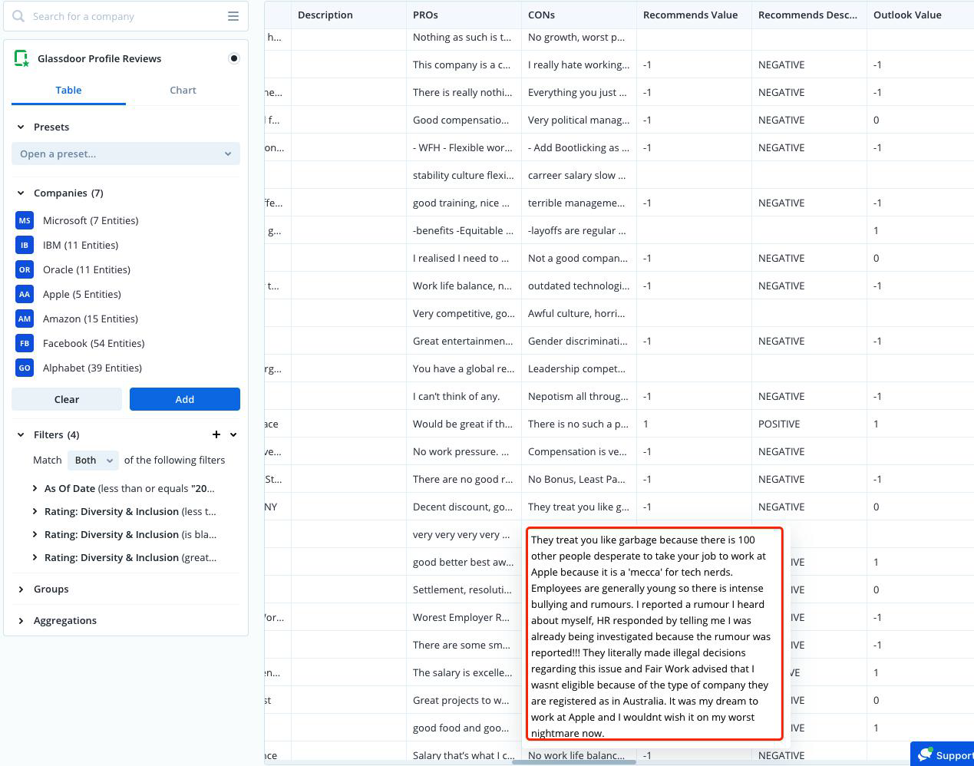Select Alphabet (39 Entities) company

(x=92, y=368)
